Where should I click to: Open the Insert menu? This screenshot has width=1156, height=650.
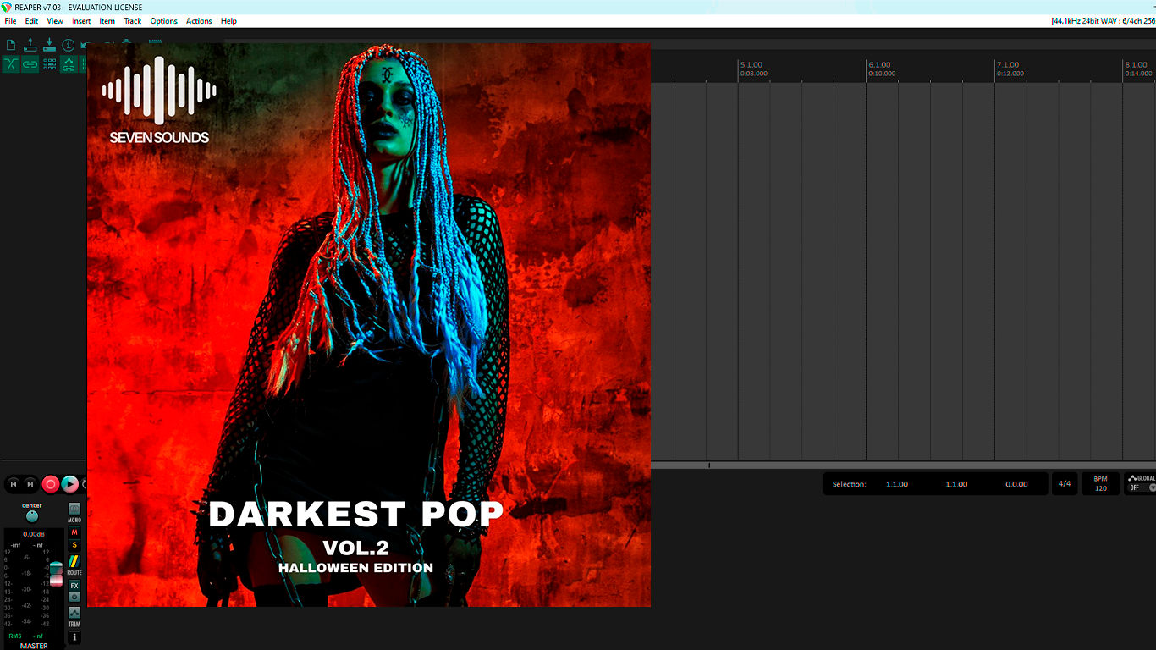pyautogui.click(x=81, y=21)
